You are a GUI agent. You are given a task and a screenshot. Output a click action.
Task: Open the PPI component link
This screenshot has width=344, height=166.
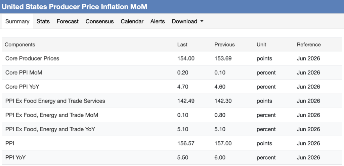click(x=10, y=144)
